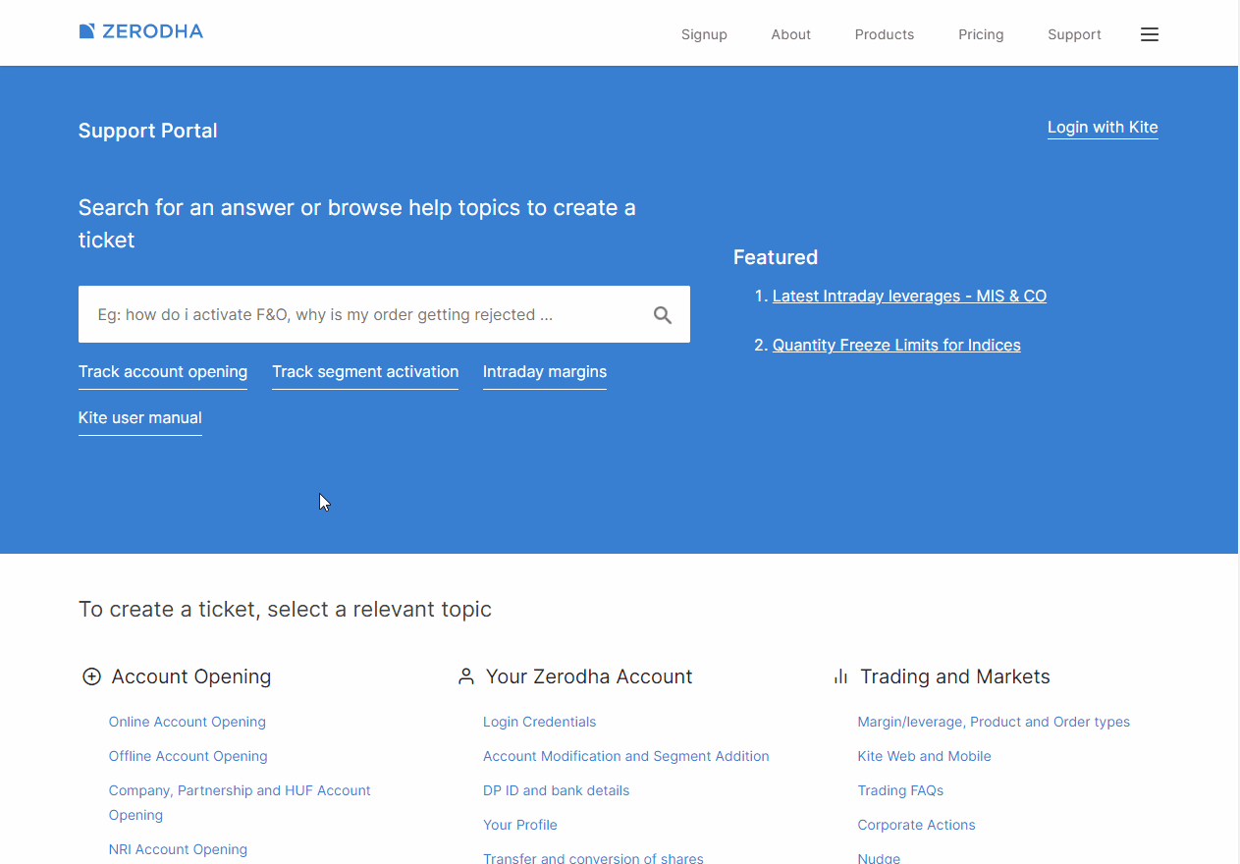The image size is (1240, 864).
Task: Open Account Modification and Segment Addition
Action: 626,756
